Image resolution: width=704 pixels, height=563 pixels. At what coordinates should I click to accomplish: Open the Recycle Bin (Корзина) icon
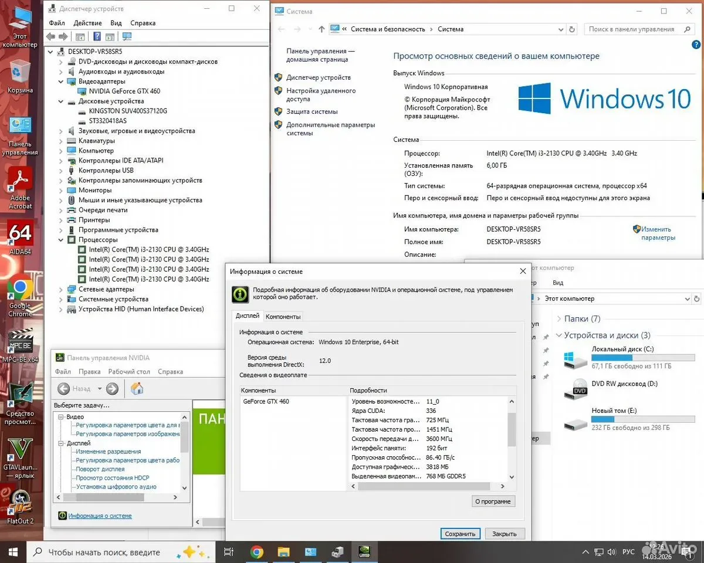click(x=20, y=76)
